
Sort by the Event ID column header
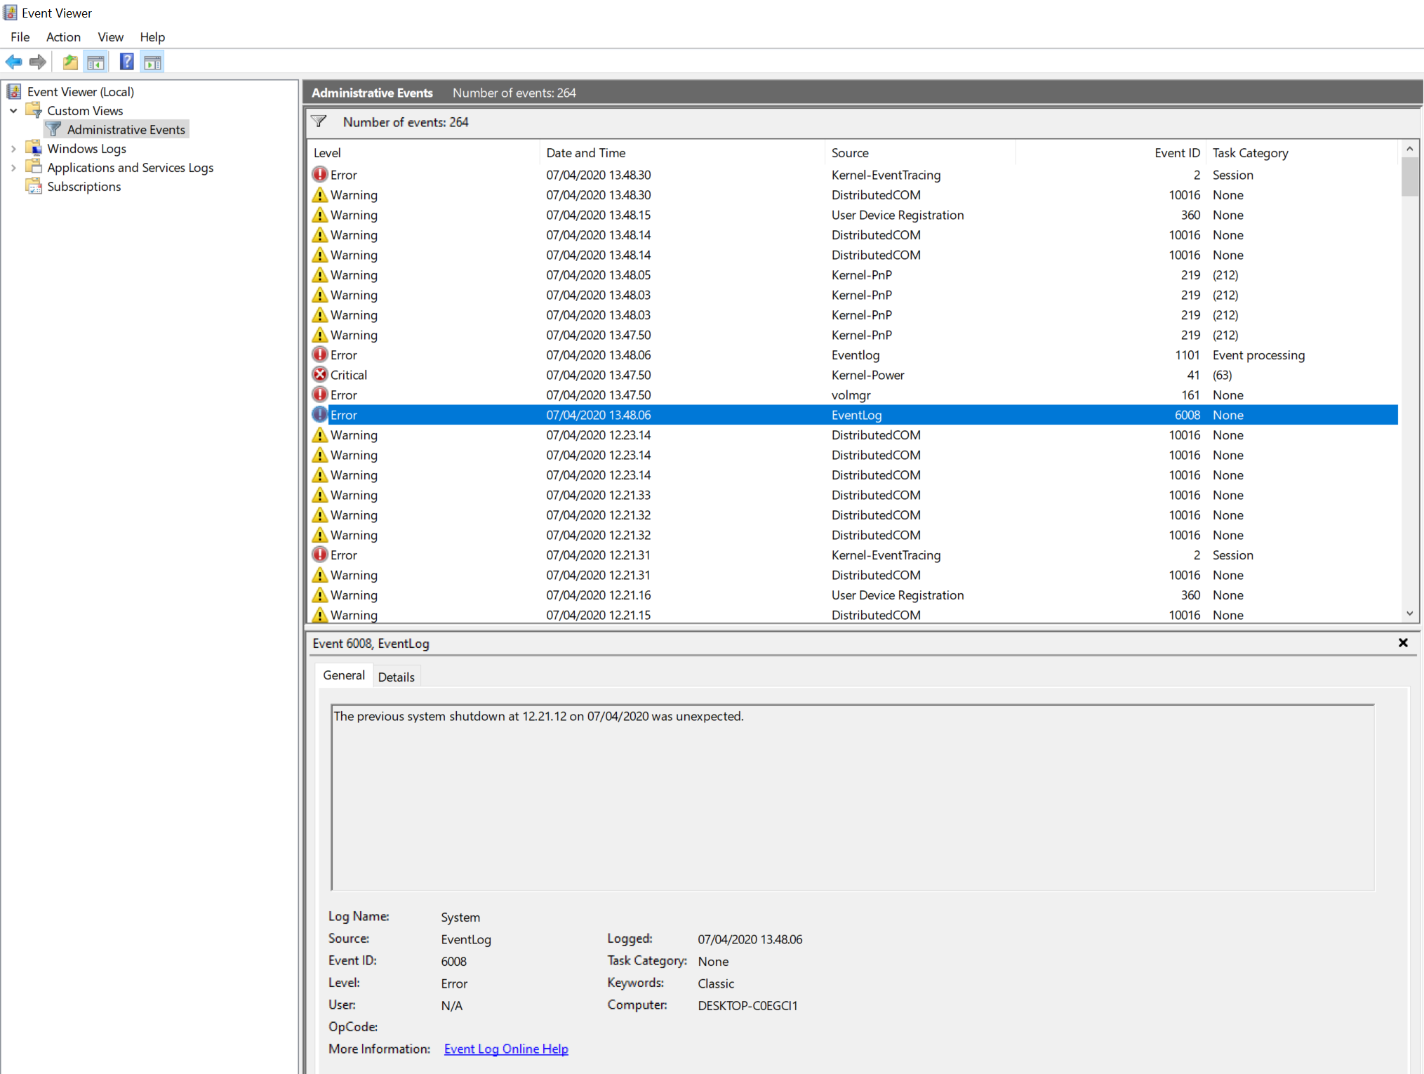[1111, 152]
